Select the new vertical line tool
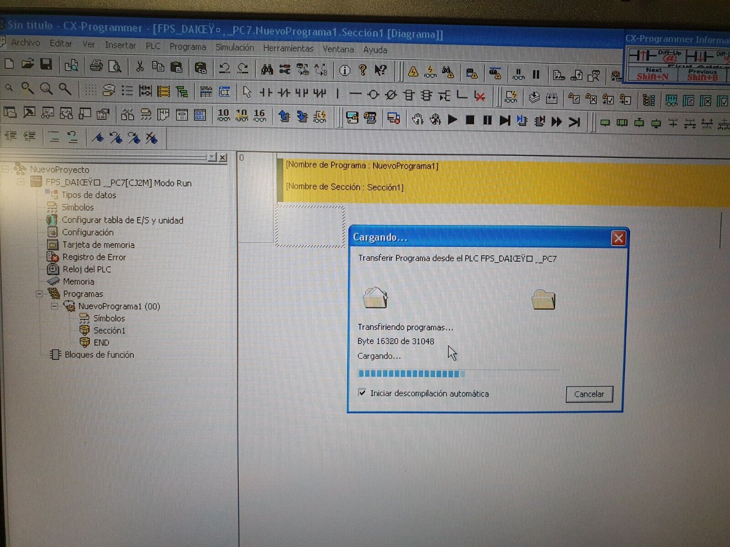The image size is (730, 547). point(338,94)
